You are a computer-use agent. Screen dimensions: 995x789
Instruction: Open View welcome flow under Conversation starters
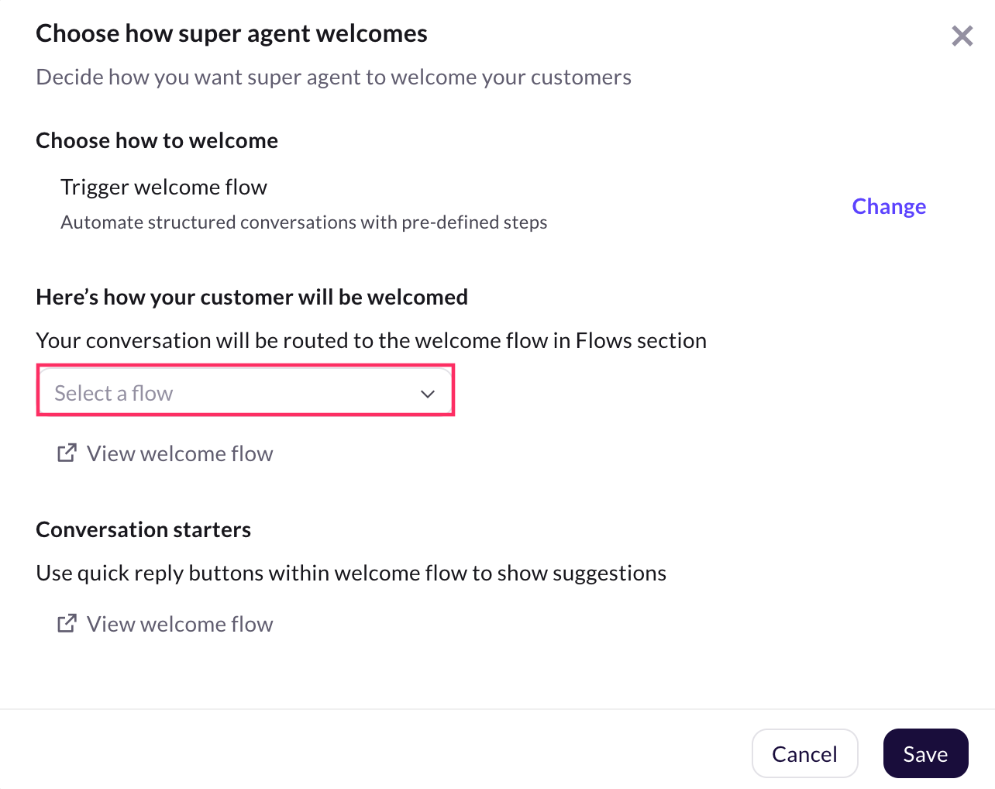180,624
